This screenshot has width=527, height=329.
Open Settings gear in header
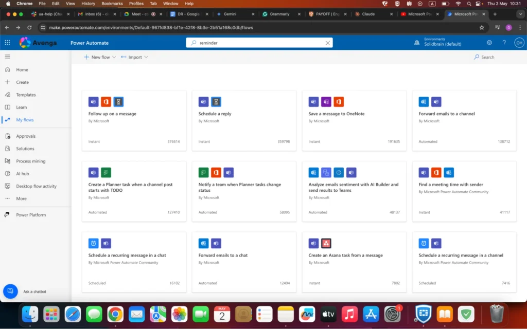point(489,43)
